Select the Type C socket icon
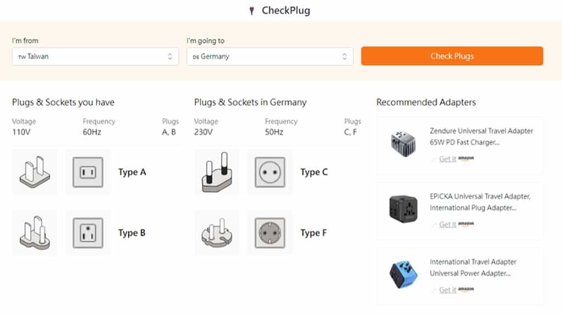 click(x=270, y=172)
